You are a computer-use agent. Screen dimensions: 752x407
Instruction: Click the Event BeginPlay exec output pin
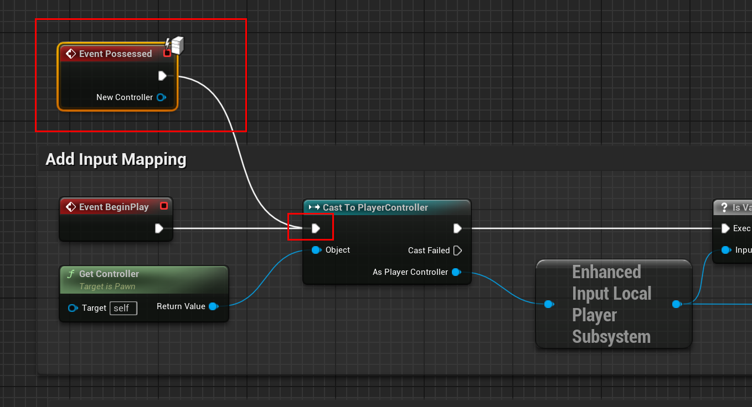tap(159, 228)
